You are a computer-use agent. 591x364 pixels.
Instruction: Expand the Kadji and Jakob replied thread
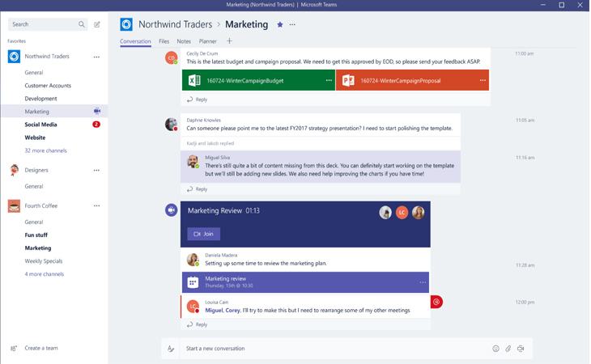click(210, 143)
